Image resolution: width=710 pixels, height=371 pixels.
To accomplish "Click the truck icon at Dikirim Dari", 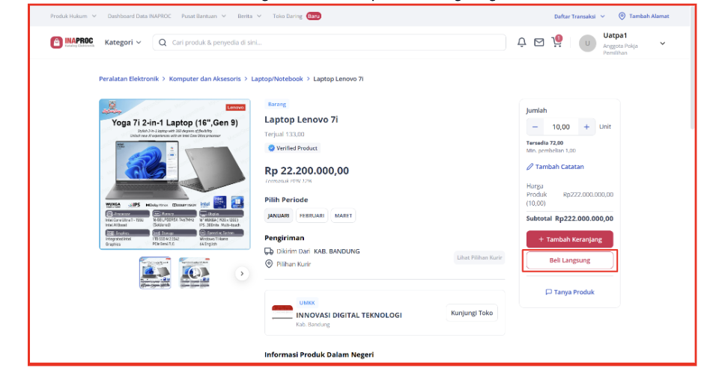I will (269, 251).
